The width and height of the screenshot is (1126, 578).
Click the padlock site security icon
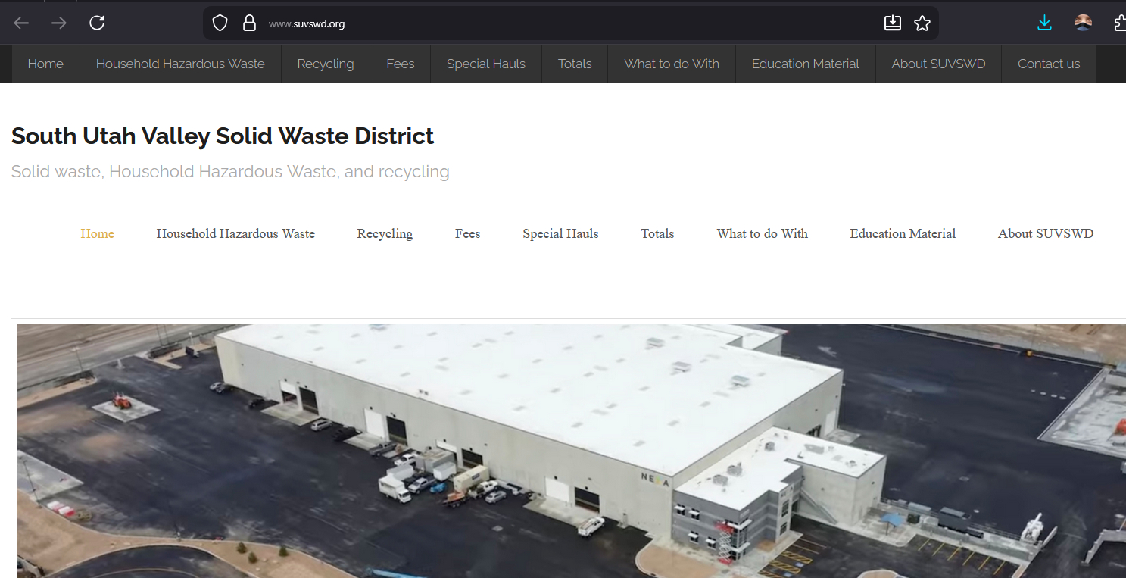coord(249,23)
